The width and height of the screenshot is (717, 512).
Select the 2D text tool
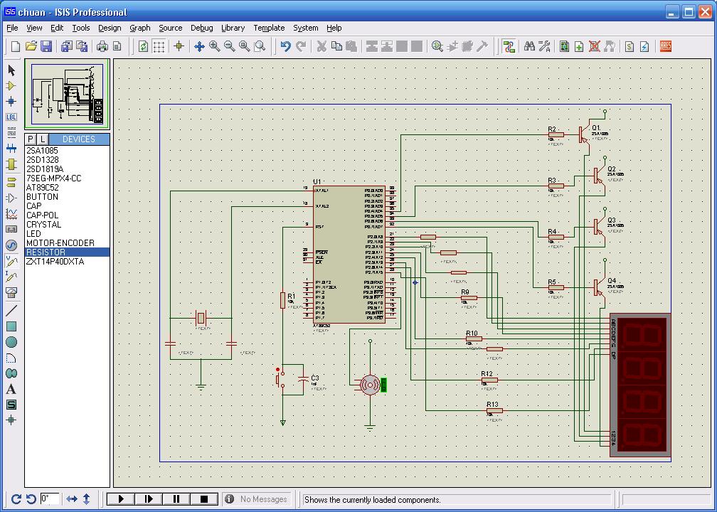tap(11, 389)
